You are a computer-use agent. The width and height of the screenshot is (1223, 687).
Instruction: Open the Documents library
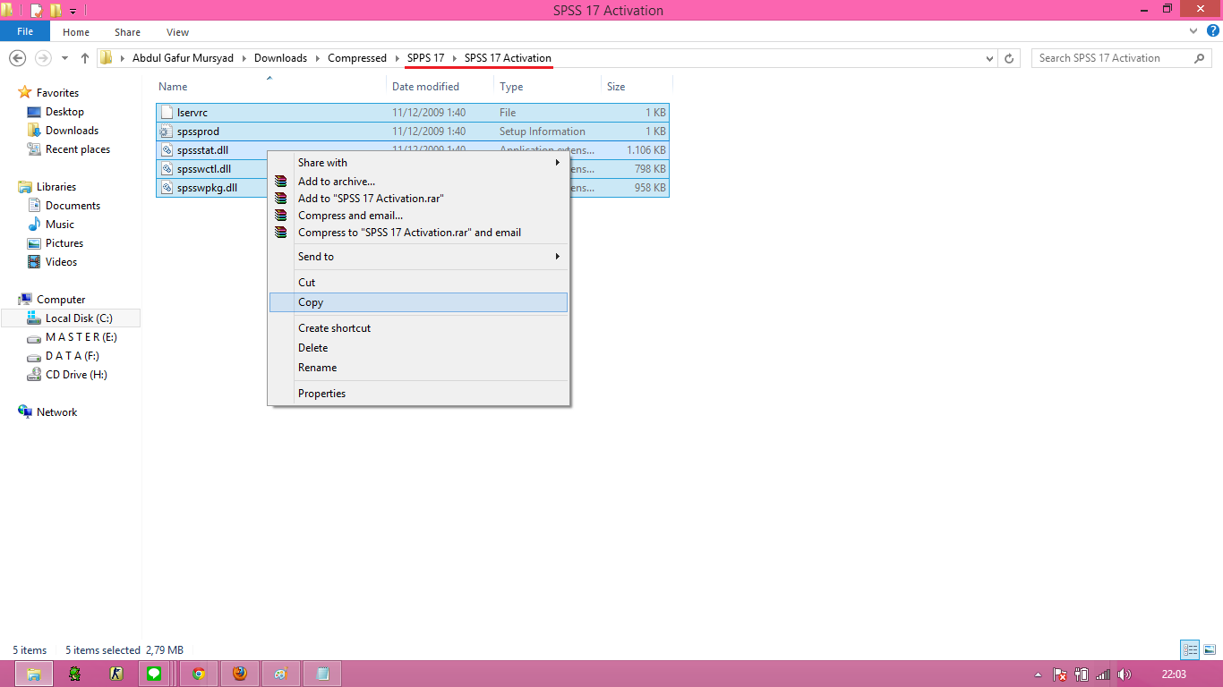coord(73,206)
